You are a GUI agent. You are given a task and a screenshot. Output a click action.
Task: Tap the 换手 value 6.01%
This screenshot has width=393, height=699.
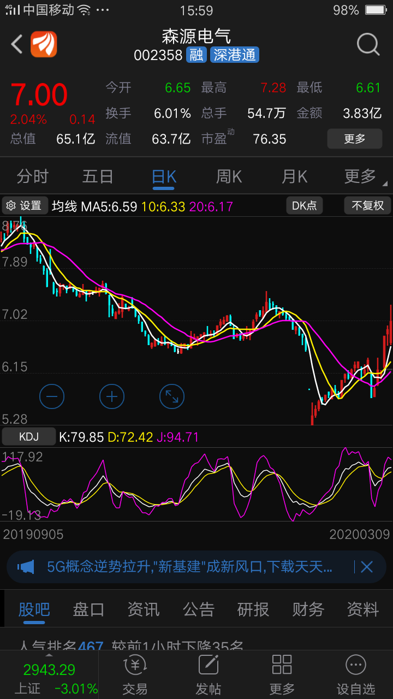[172, 114]
